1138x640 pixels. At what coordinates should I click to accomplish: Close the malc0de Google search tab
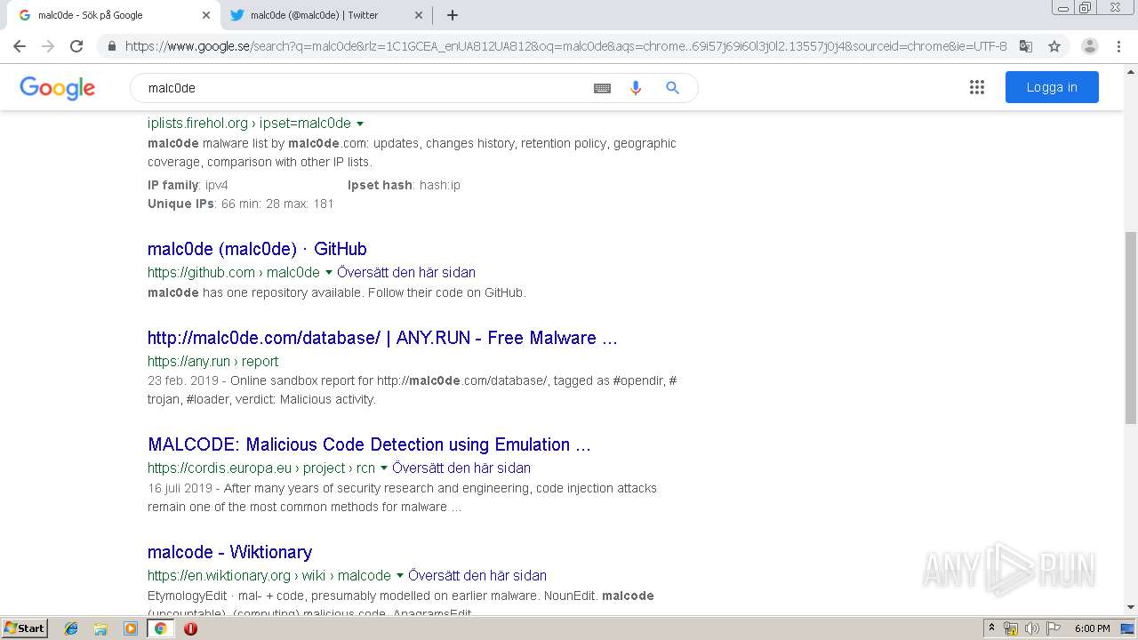tap(206, 15)
